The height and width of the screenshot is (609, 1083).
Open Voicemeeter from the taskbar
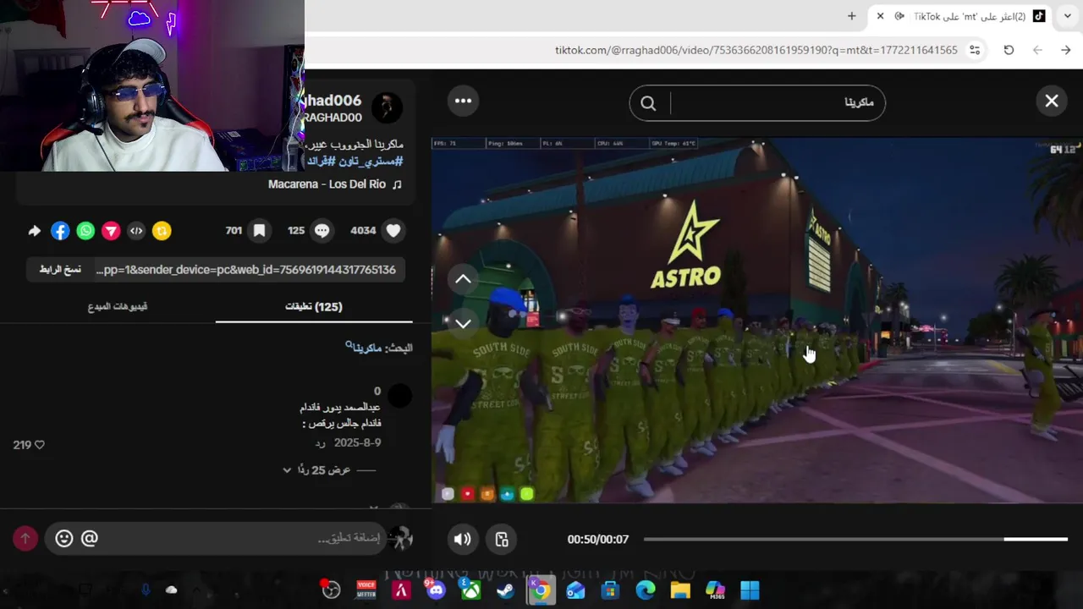point(366,590)
